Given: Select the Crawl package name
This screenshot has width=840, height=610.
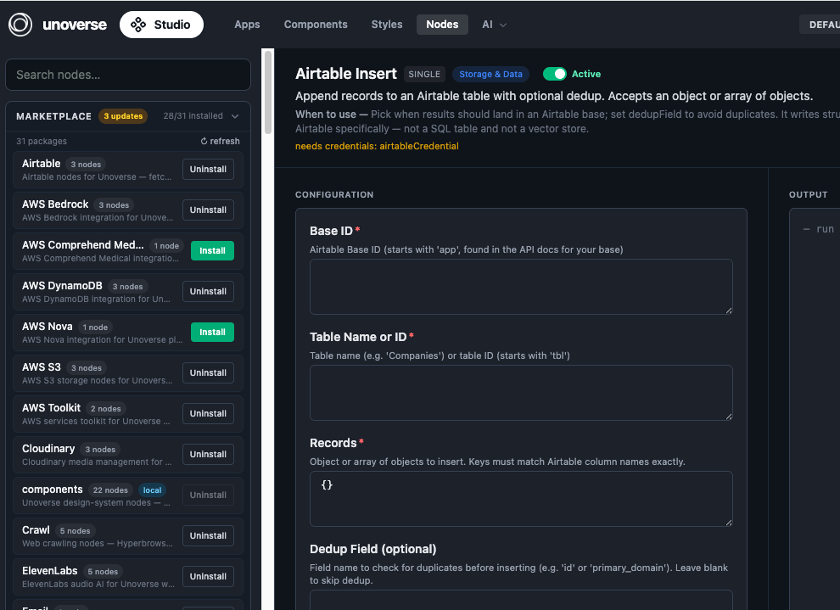Looking at the screenshot, I should (x=36, y=529).
